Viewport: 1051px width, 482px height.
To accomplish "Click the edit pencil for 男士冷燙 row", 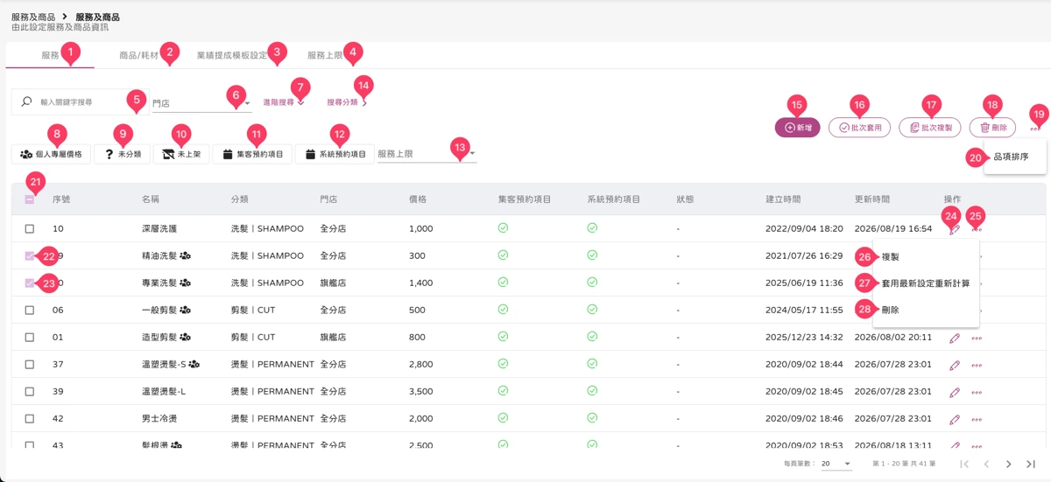I will point(955,419).
